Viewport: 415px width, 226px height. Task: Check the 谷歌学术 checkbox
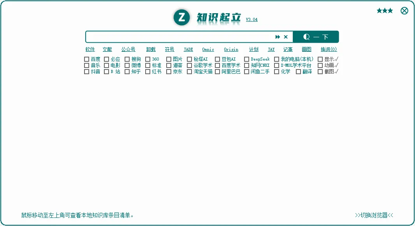click(x=189, y=65)
